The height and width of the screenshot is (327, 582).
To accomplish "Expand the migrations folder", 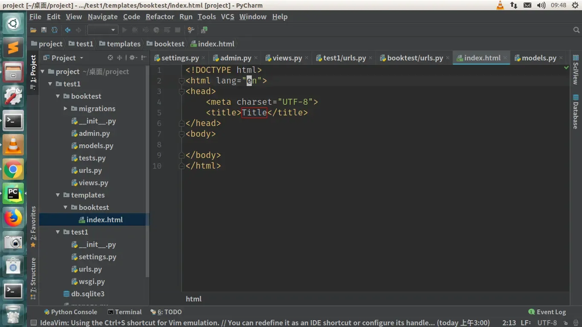I will pos(66,109).
